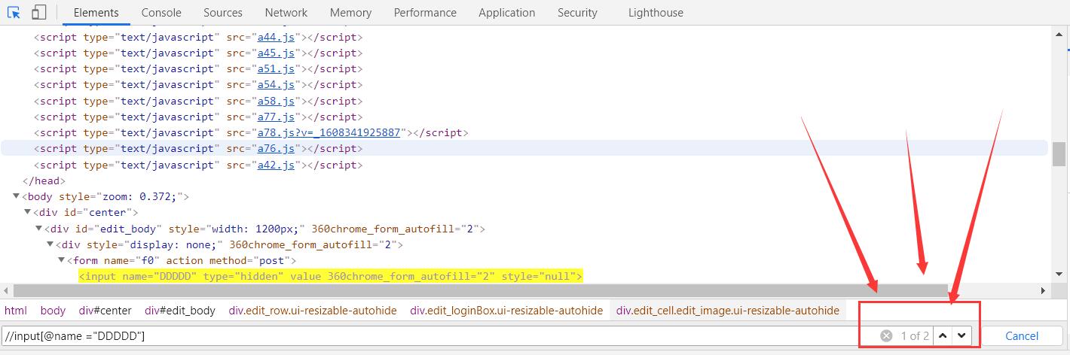Image resolution: width=1070 pixels, height=355 pixels.
Task: Select div#edit_body breadcrumb
Action: [180, 310]
